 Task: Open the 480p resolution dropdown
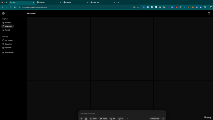[x=104, y=119]
